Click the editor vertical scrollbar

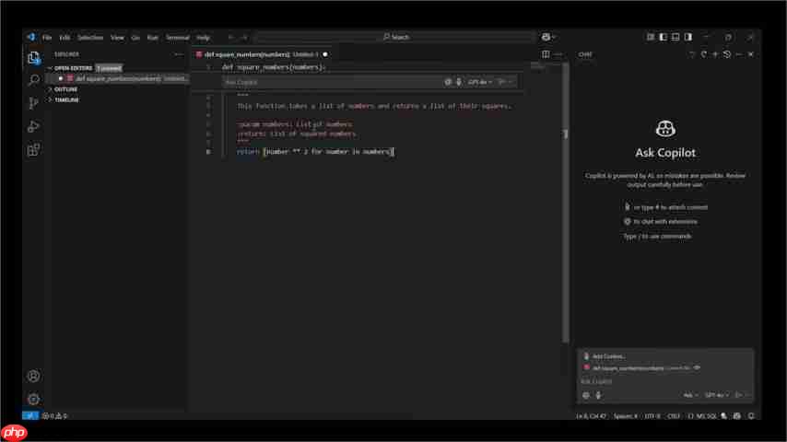click(566, 203)
